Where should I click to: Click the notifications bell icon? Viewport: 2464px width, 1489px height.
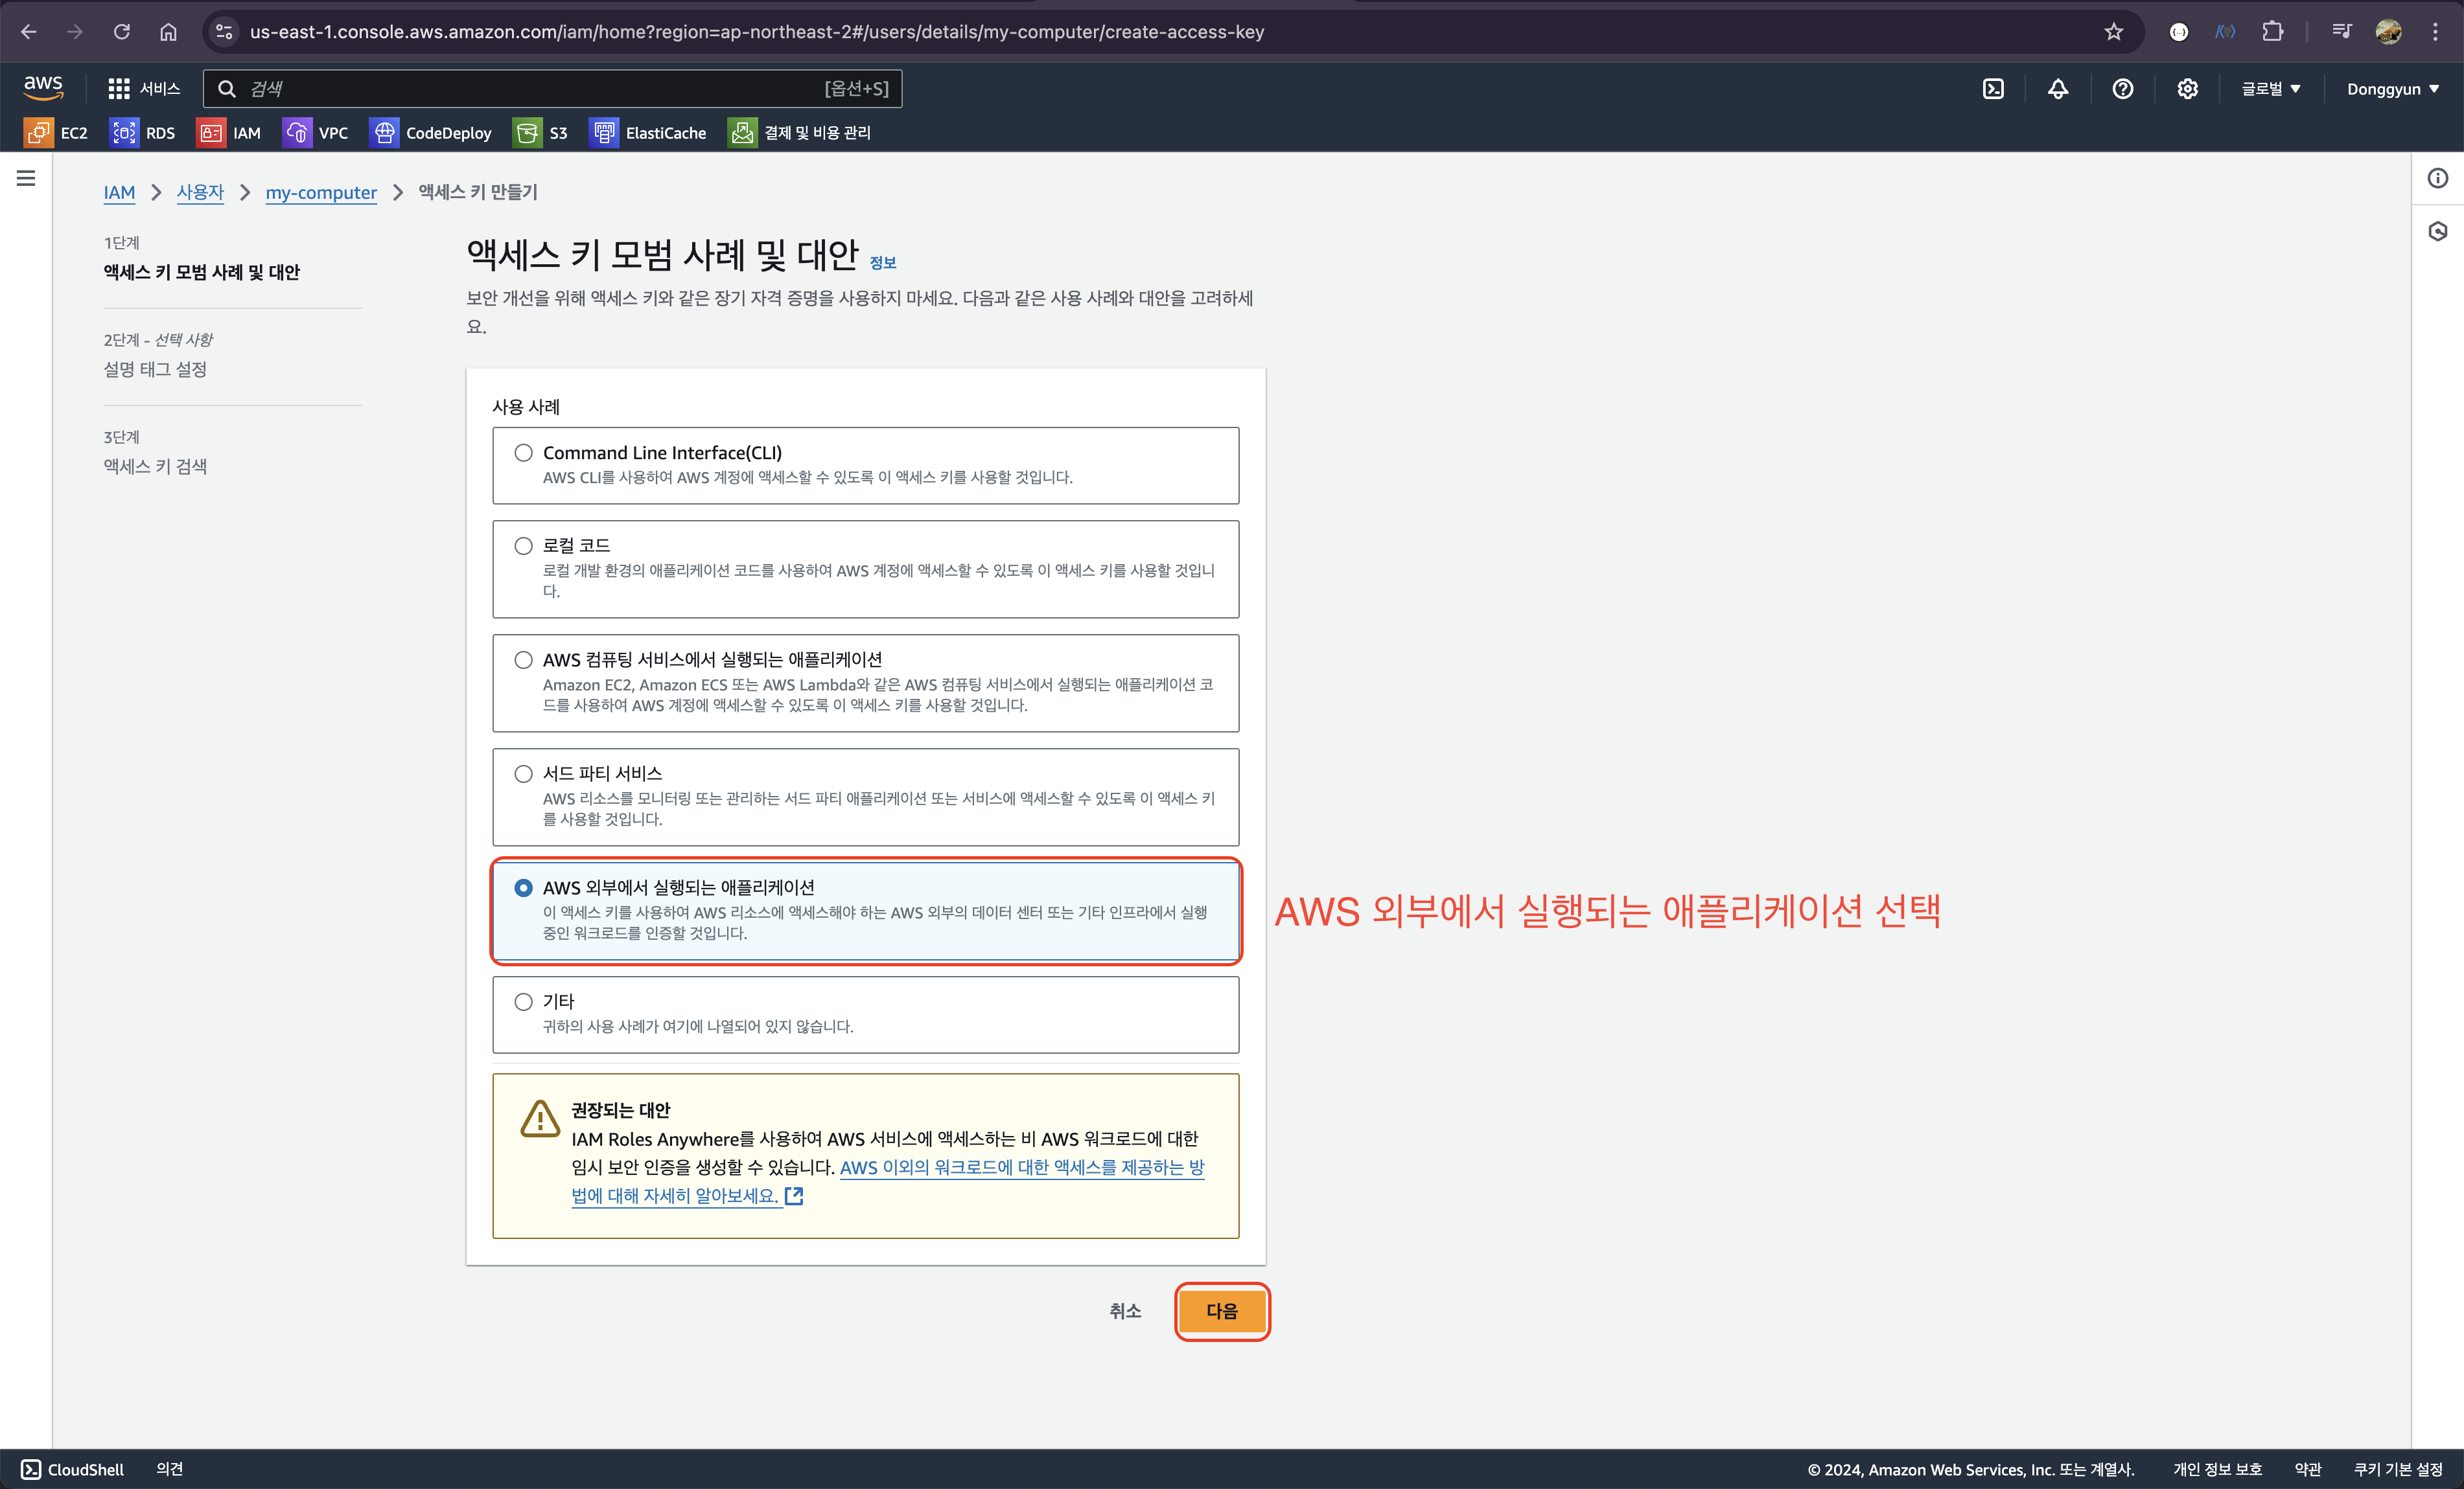pos(2058,89)
